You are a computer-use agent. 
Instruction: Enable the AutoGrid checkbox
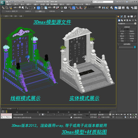(x=122, y=29)
